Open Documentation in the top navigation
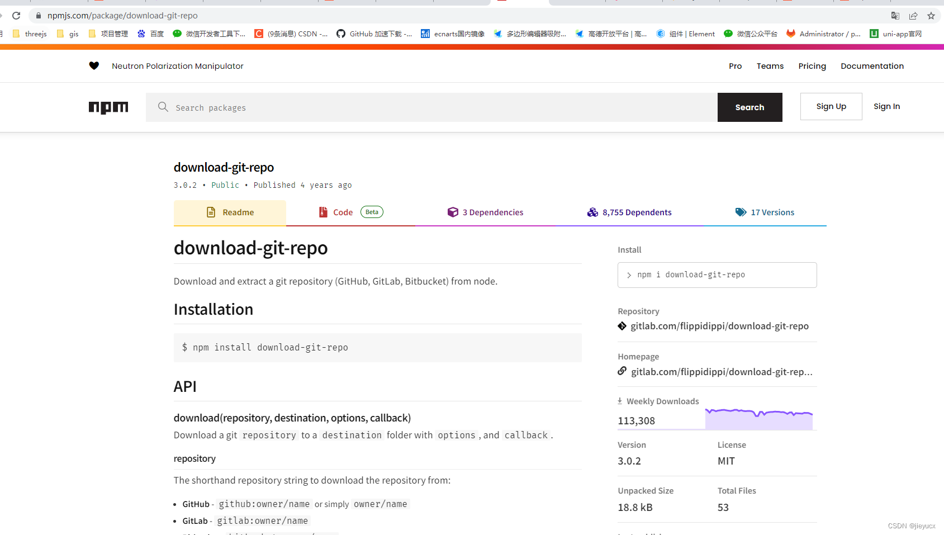 [x=872, y=66]
